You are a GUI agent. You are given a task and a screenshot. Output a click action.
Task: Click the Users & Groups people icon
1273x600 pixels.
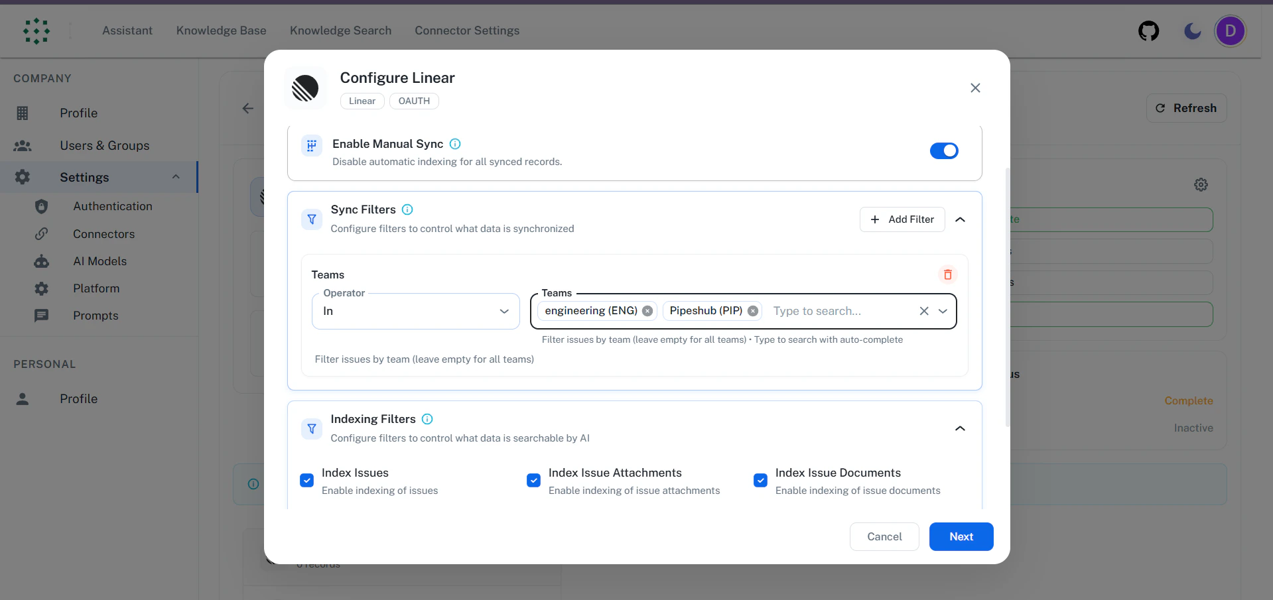[x=23, y=145]
